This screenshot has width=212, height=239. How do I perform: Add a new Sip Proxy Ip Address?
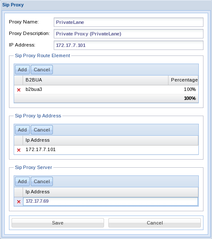22,130
